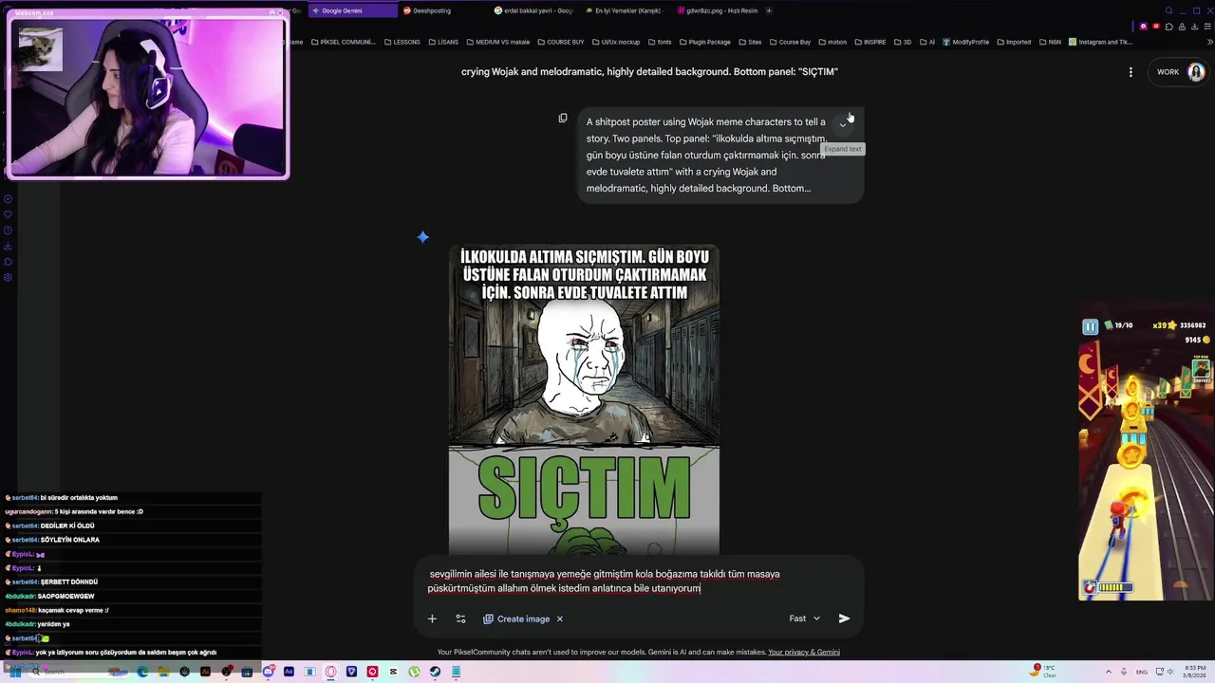The height and width of the screenshot is (683, 1215).
Task: Open a new browser tab with plus
Action: tap(769, 10)
